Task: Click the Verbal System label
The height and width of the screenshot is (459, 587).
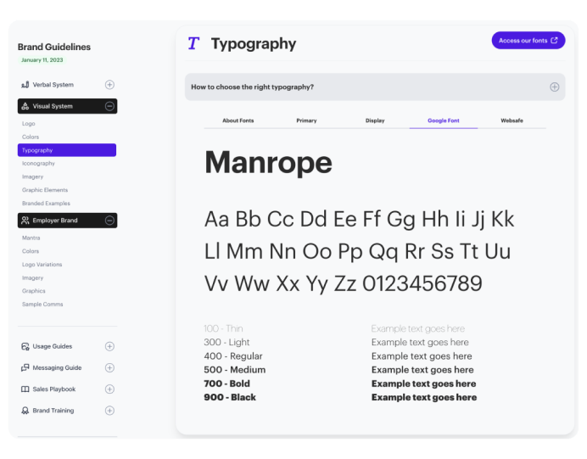Action: pyautogui.click(x=53, y=85)
